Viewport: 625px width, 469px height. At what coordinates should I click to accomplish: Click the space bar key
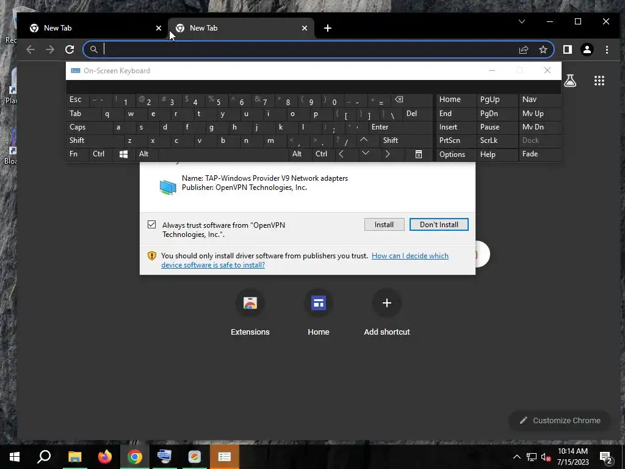[223, 155]
